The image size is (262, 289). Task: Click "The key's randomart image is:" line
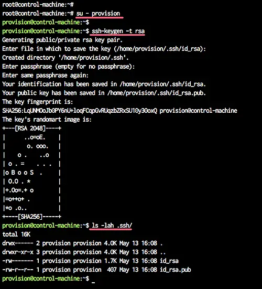coord(47,120)
